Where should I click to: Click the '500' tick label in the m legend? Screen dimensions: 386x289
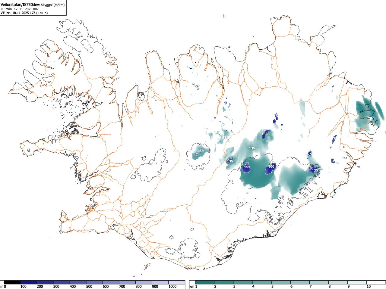[x=89, y=287]
